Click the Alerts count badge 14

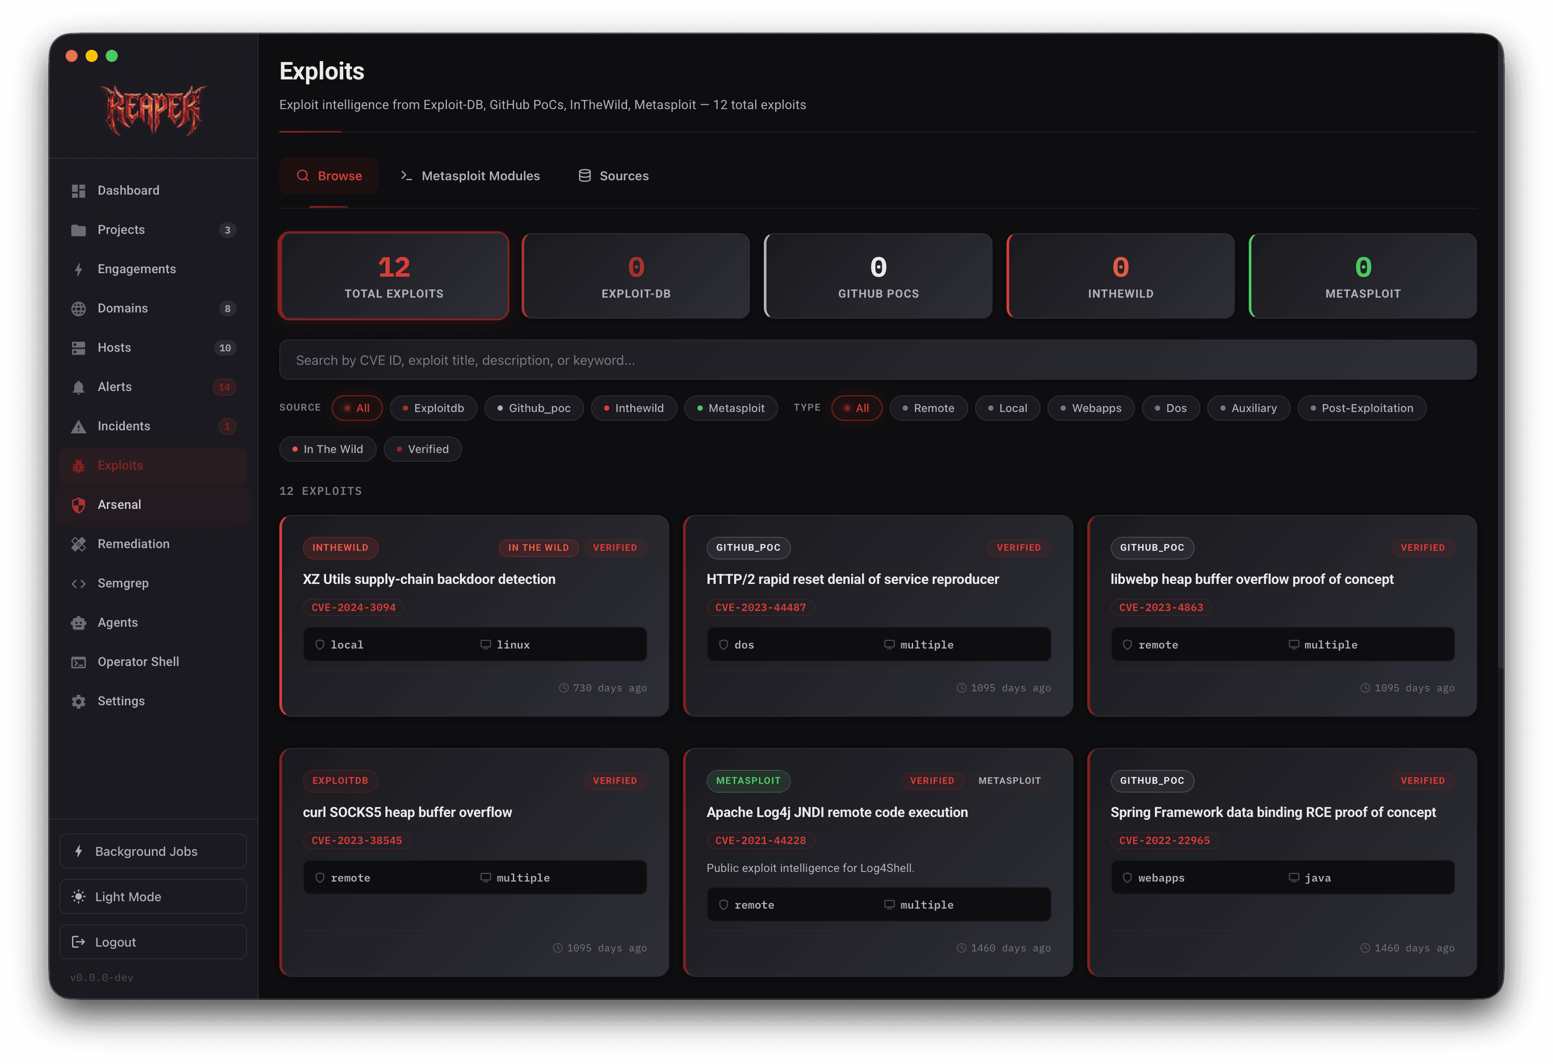pos(224,388)
